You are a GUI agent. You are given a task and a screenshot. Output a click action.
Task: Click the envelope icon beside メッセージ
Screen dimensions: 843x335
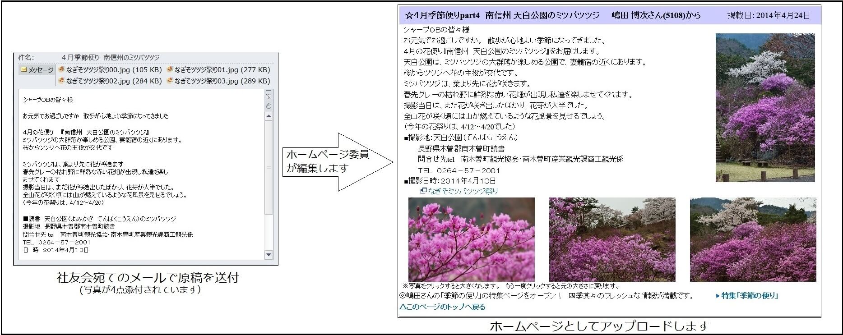(x=23, y=70)
